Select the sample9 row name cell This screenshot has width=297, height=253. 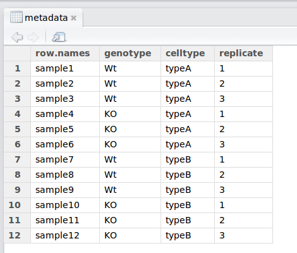click(65, 190)
